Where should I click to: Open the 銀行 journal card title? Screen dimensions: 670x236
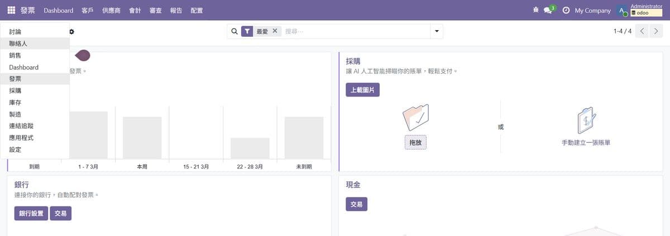(x=22, y=185)
